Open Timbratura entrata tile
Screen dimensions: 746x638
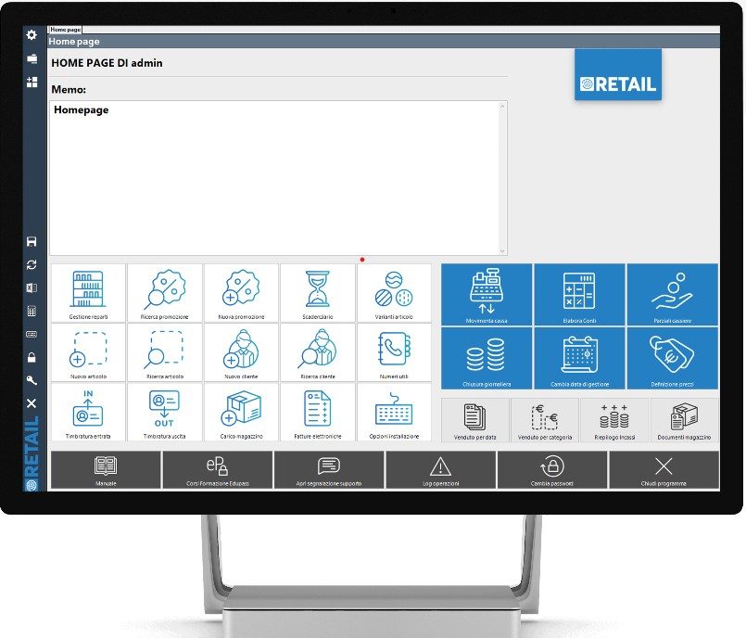[x=87, y=410]
